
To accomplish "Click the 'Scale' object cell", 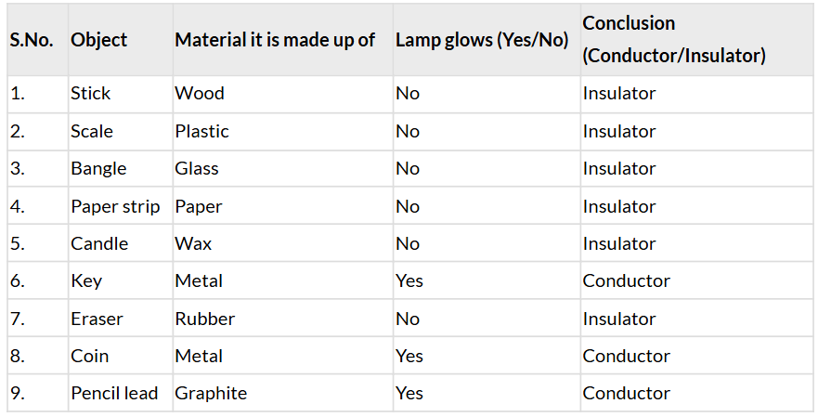I will (x=92, y=131).
